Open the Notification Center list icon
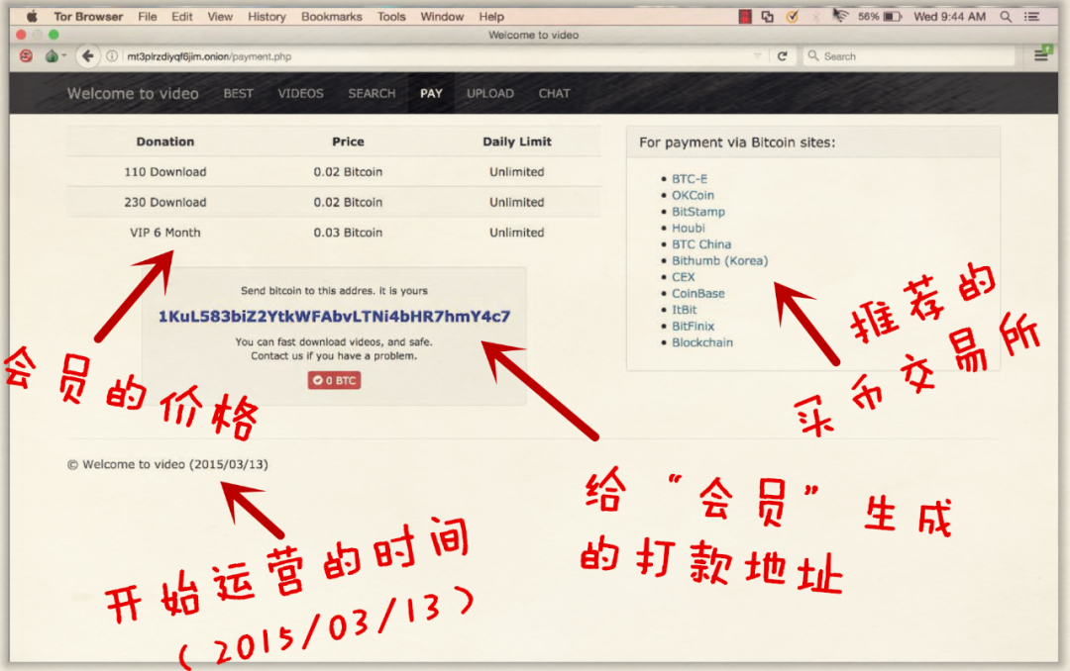The width and height of the screenshot is (1070, 671). tap(1031, 17)
